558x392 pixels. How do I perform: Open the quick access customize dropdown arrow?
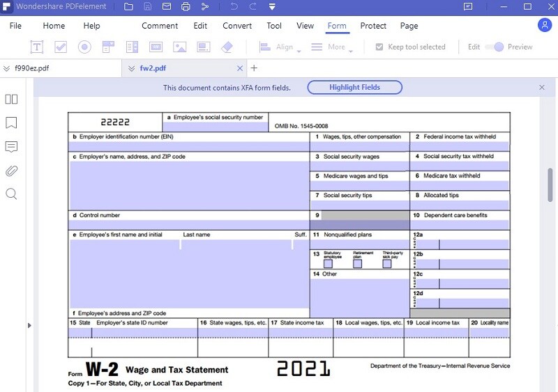pyautogui.click(x=272, y=7)
